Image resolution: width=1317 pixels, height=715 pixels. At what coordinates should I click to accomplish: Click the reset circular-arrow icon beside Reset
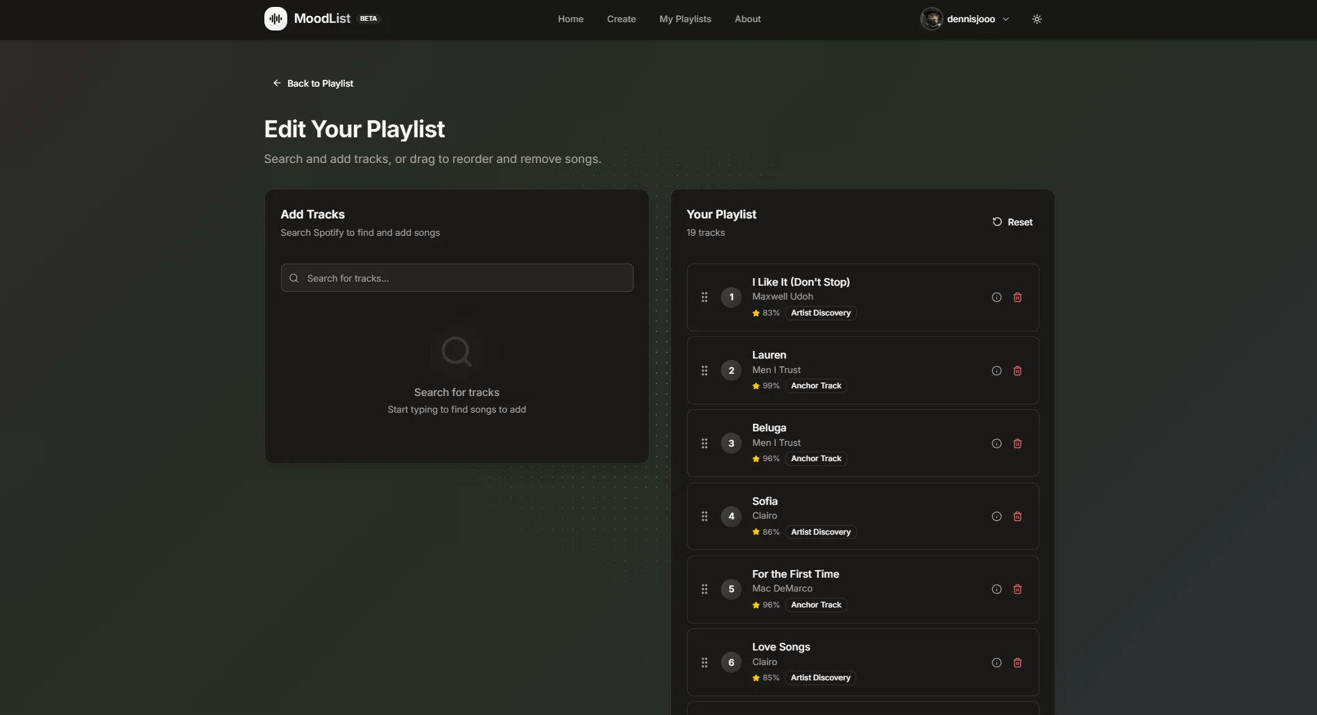997,222
